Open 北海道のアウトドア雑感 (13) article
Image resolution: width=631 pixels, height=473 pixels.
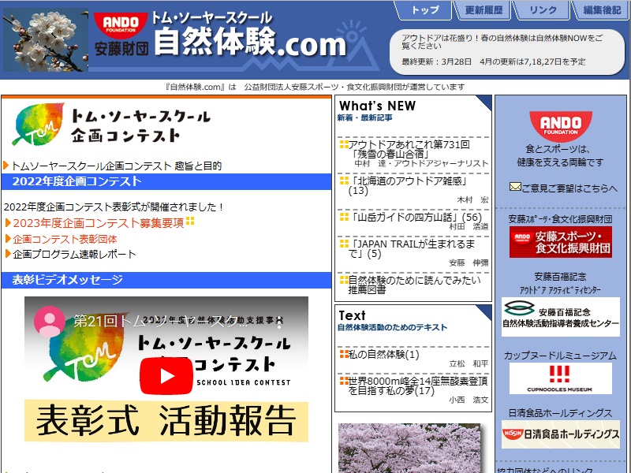407,185
